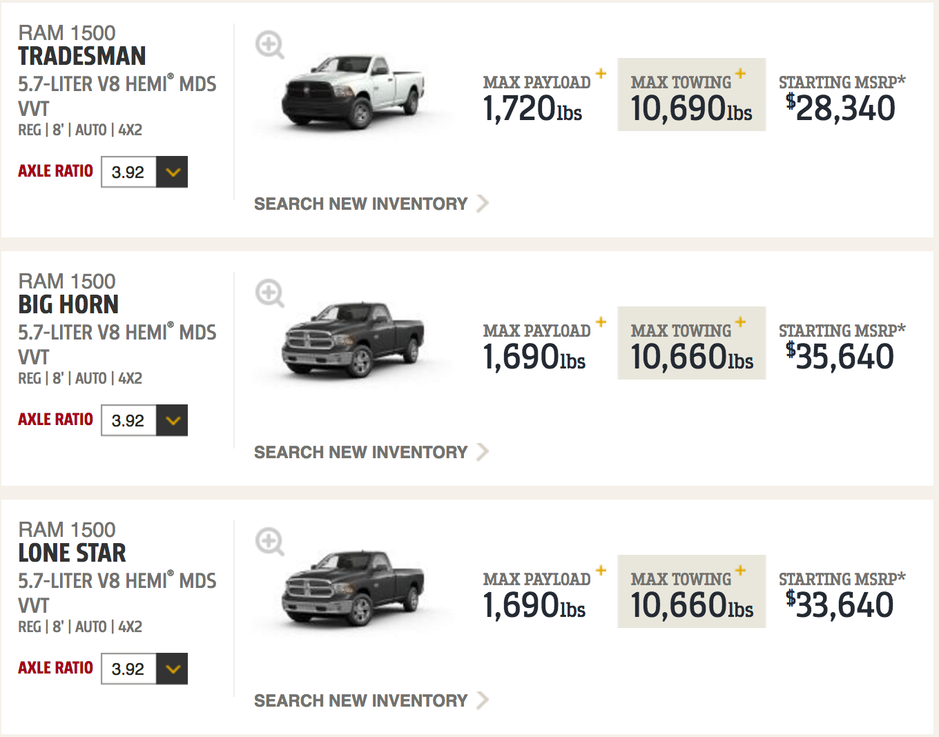The width and height of the screenshot is (939, 737).
Task: Click magnifier icon for Big Horn truck
Action: [269, 294]
